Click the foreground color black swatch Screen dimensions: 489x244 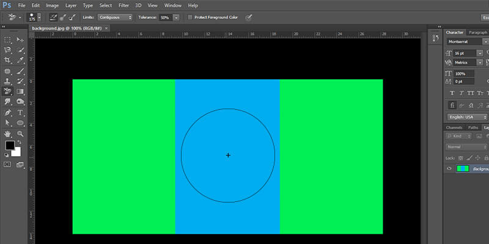click(9, 145)
